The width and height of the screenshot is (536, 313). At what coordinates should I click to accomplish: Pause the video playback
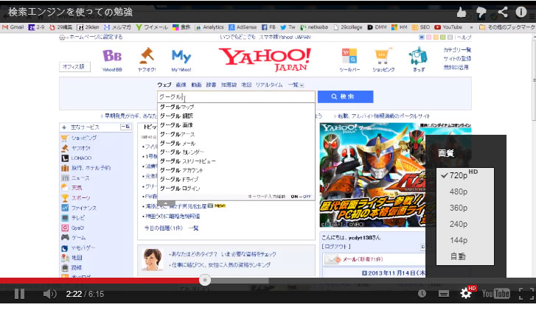tap(19, 294)
